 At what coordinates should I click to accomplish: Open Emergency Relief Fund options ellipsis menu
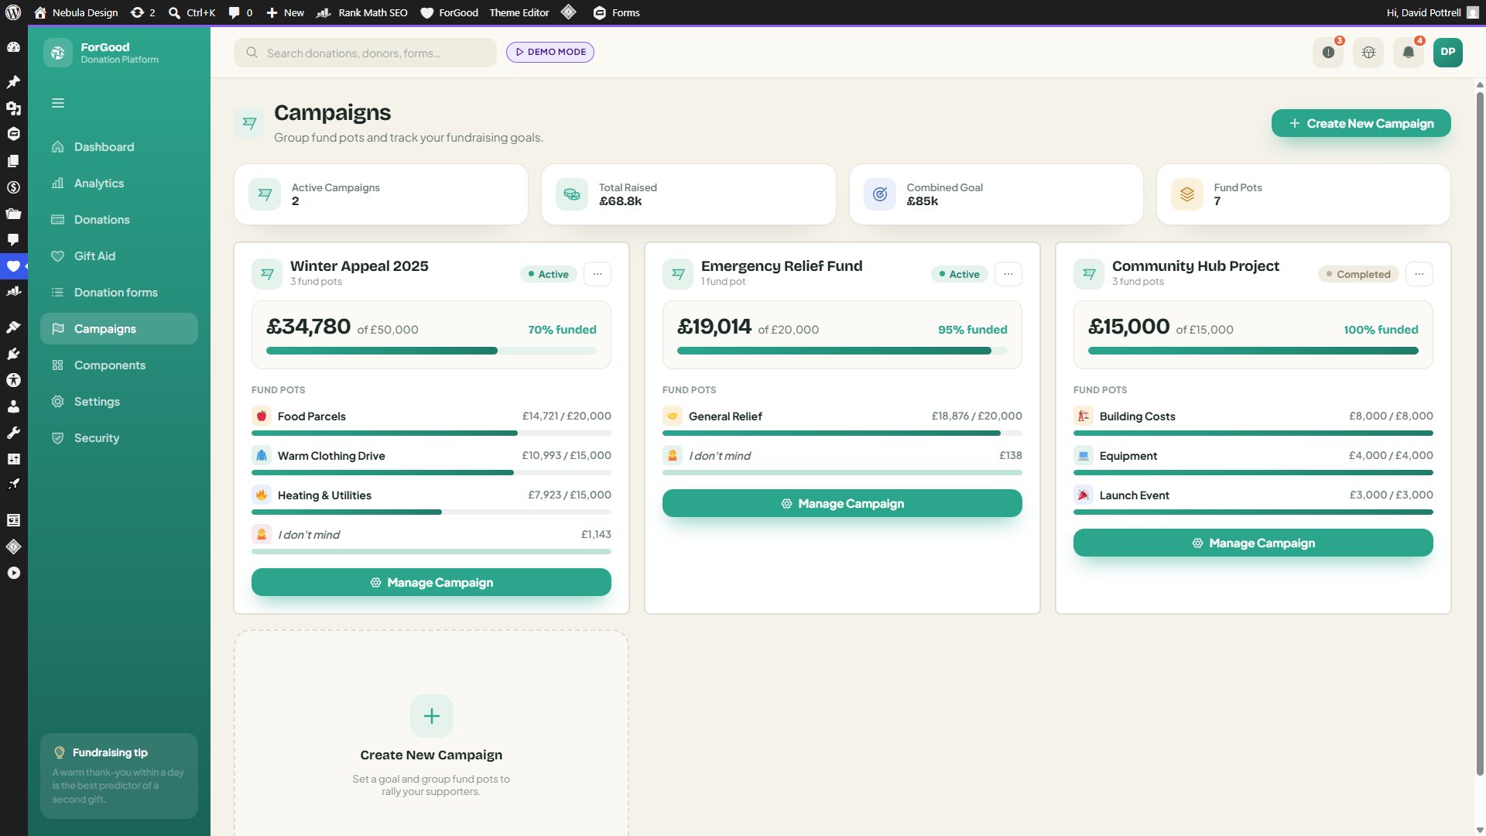tap(1008, 274)
